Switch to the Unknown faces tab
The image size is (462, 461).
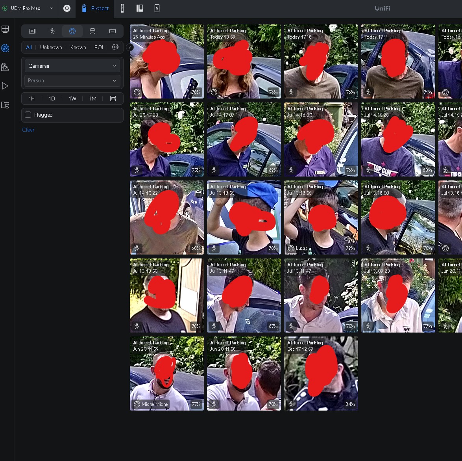[51, 47]
